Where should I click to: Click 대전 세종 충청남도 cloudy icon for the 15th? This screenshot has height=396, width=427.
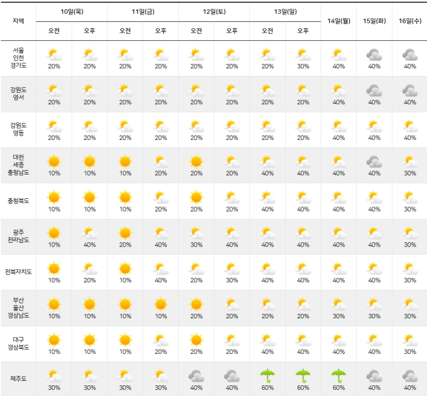(374, 162)
